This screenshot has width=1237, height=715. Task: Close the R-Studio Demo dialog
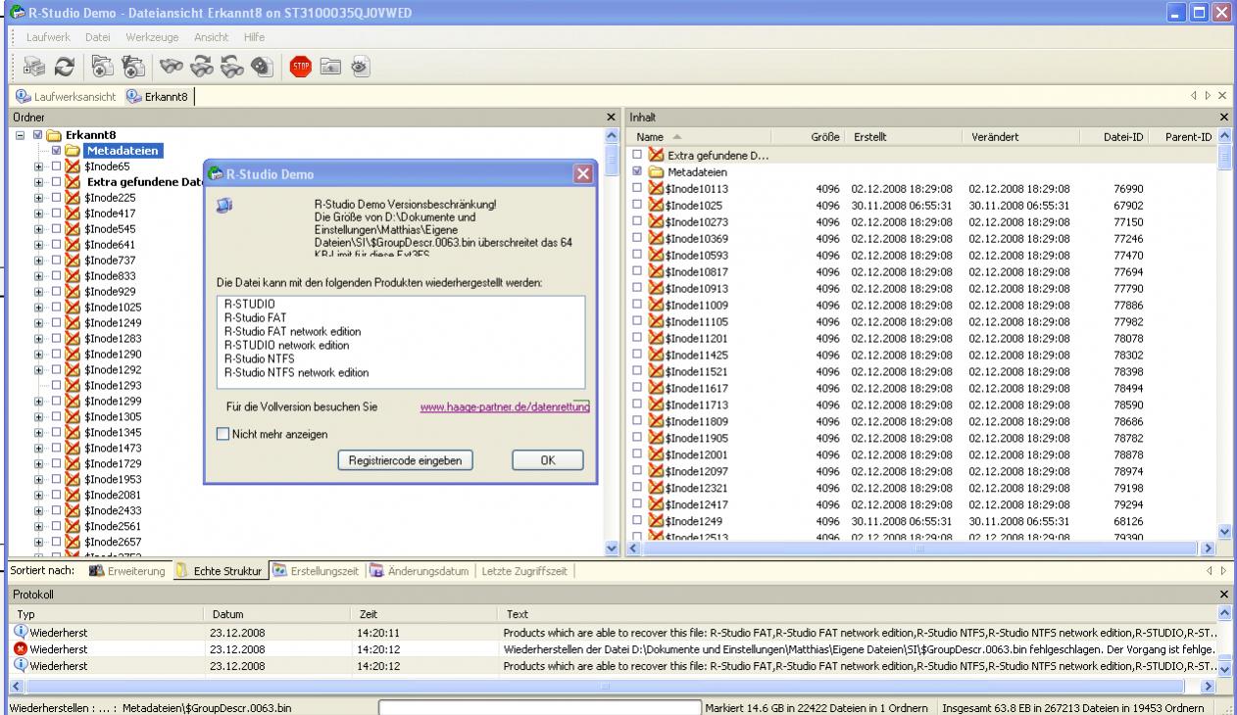tap(582, 174)
